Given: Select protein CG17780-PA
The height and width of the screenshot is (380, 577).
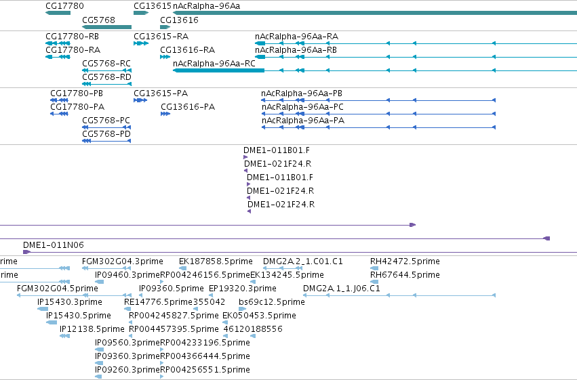Looking at the screenshot, I should click(x=77, y=107).
